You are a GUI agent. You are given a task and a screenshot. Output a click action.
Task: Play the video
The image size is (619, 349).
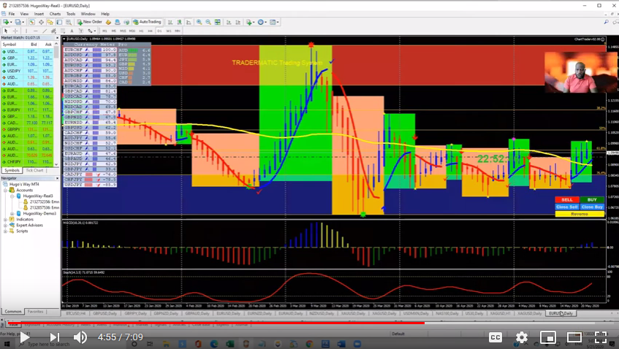[24, 337]
